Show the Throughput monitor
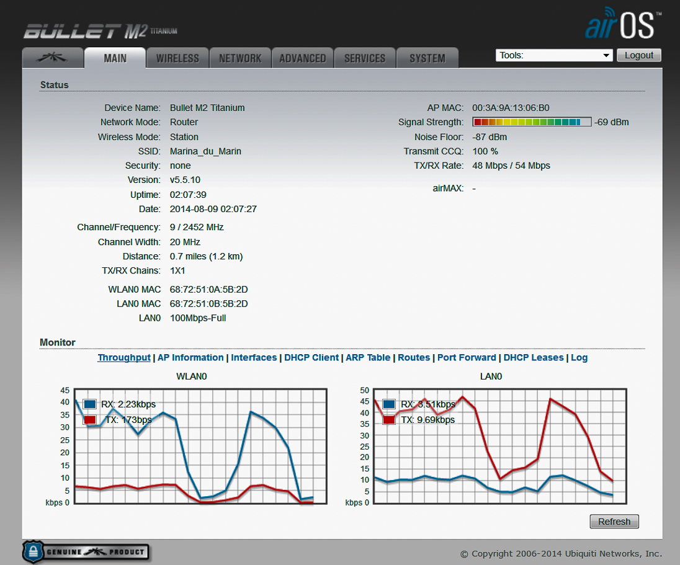This screenshot has height=565, width=680. pyautogui.click(x=124, y=358)
